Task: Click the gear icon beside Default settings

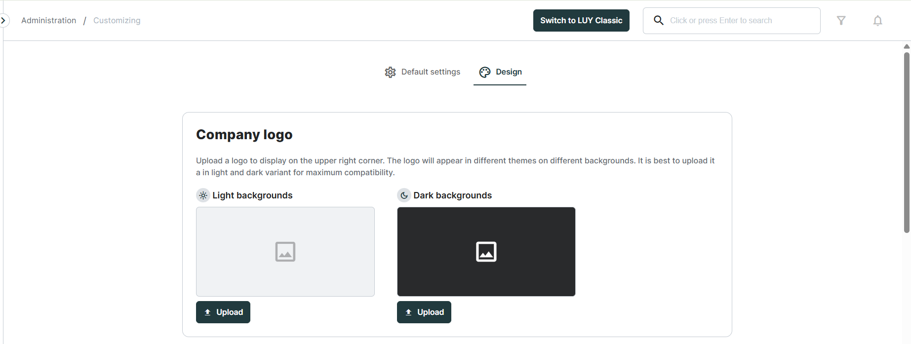Action: tap(390, 72)
